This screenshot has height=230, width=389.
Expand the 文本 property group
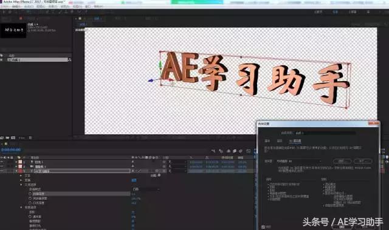pyautogui.click(x=21, y=176)
